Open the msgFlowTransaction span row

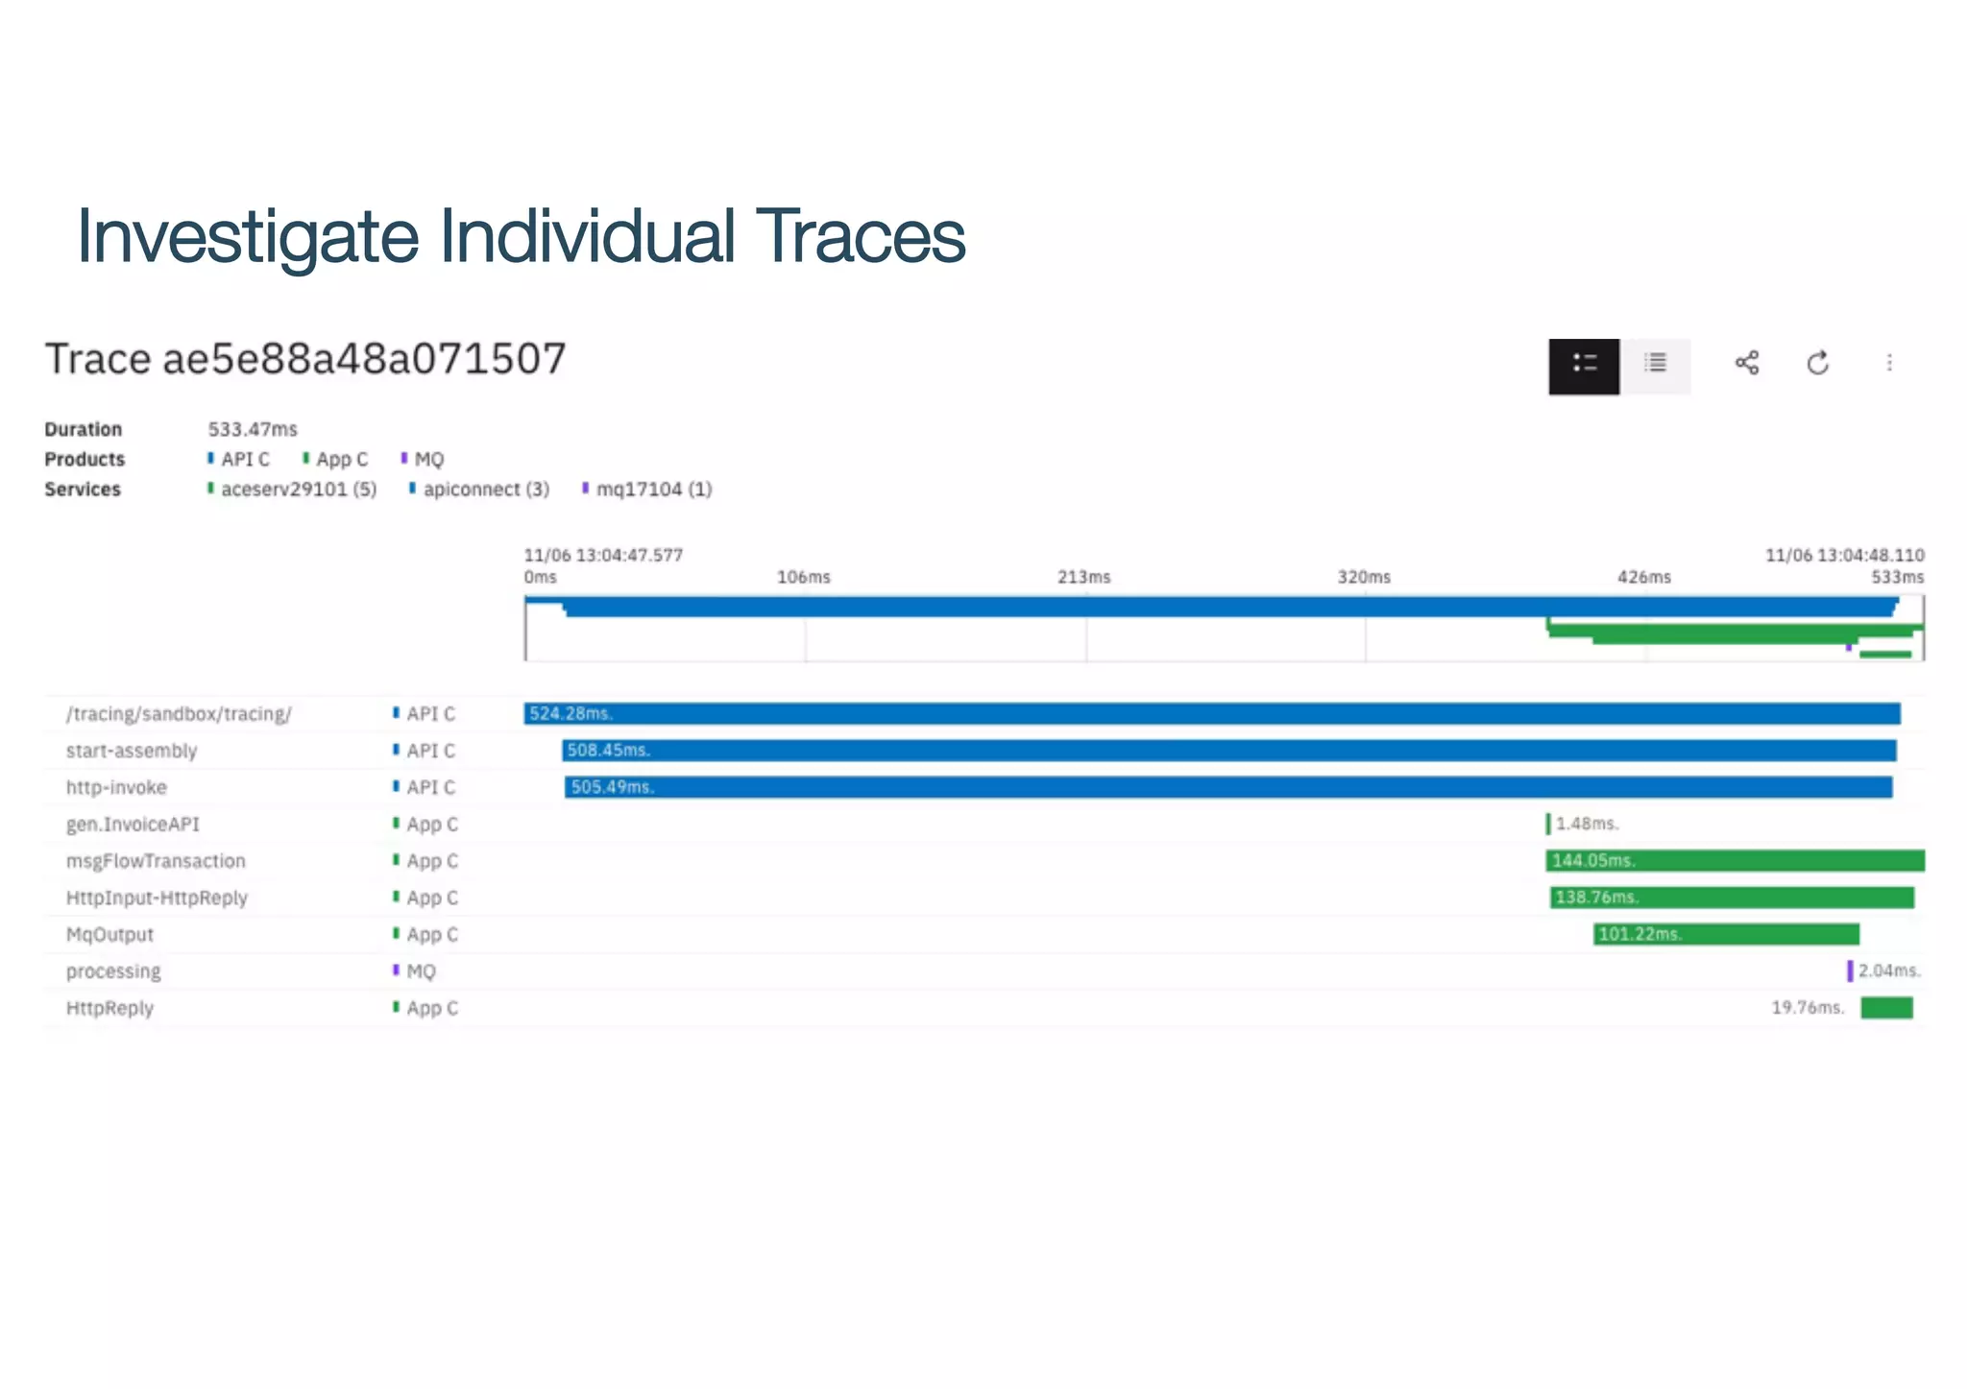984,861
